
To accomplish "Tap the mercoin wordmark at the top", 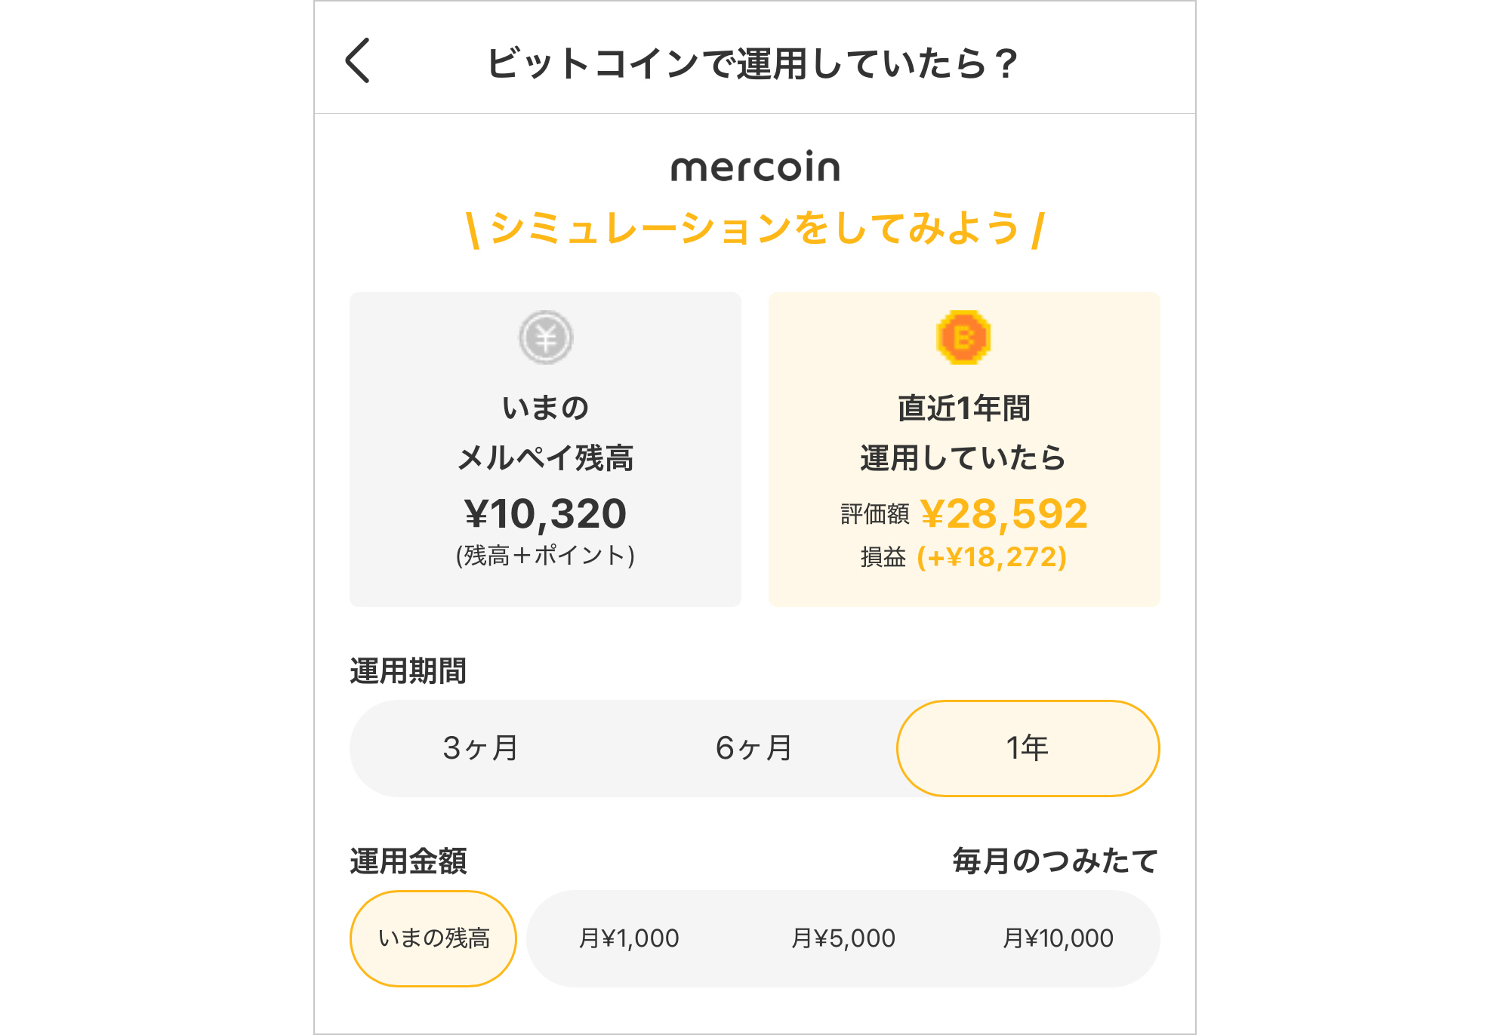I will point(754,168).
